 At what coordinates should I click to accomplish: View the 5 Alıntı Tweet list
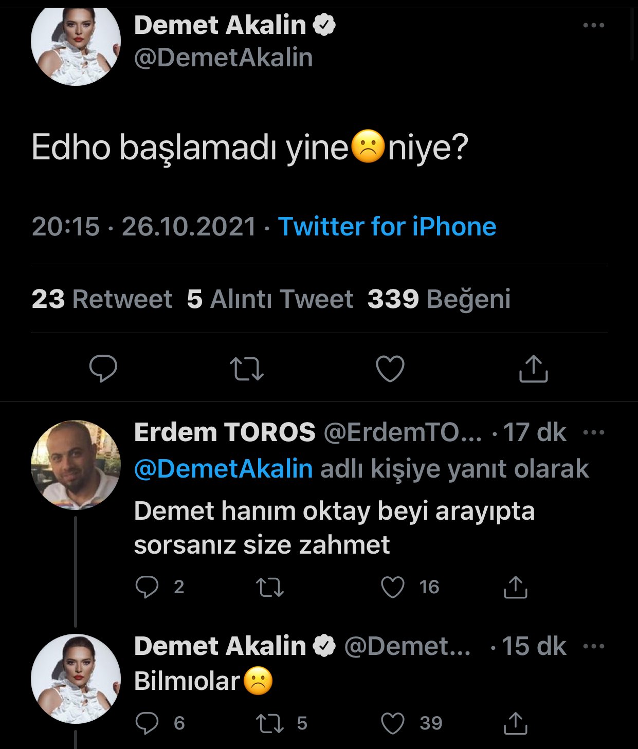coord(270,299)
